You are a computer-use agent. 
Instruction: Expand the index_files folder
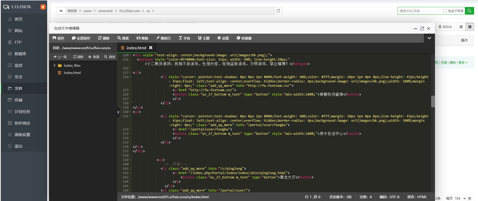(54, 65)
